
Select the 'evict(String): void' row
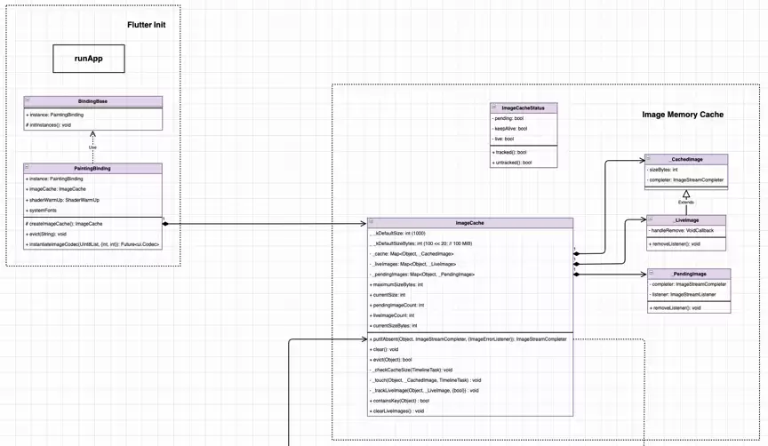coord(92,234)
